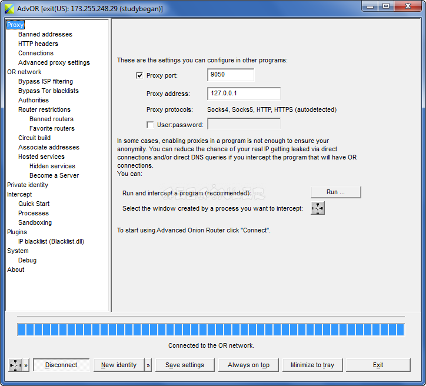Maximize the AdvOR window
The height and width of the screenshot is (386, 426).
pyautogui.click(x=386, y=6)
